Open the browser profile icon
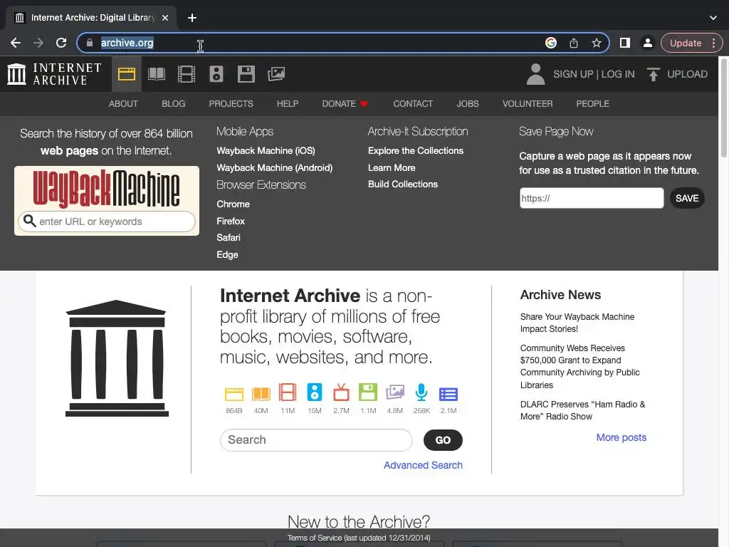Viewport: 729px width, 547px height. [647, 43]
